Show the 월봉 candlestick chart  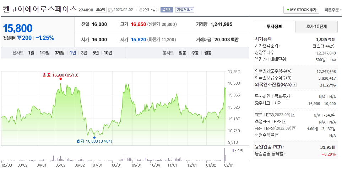pyautogui.click(x=208, y=53)
